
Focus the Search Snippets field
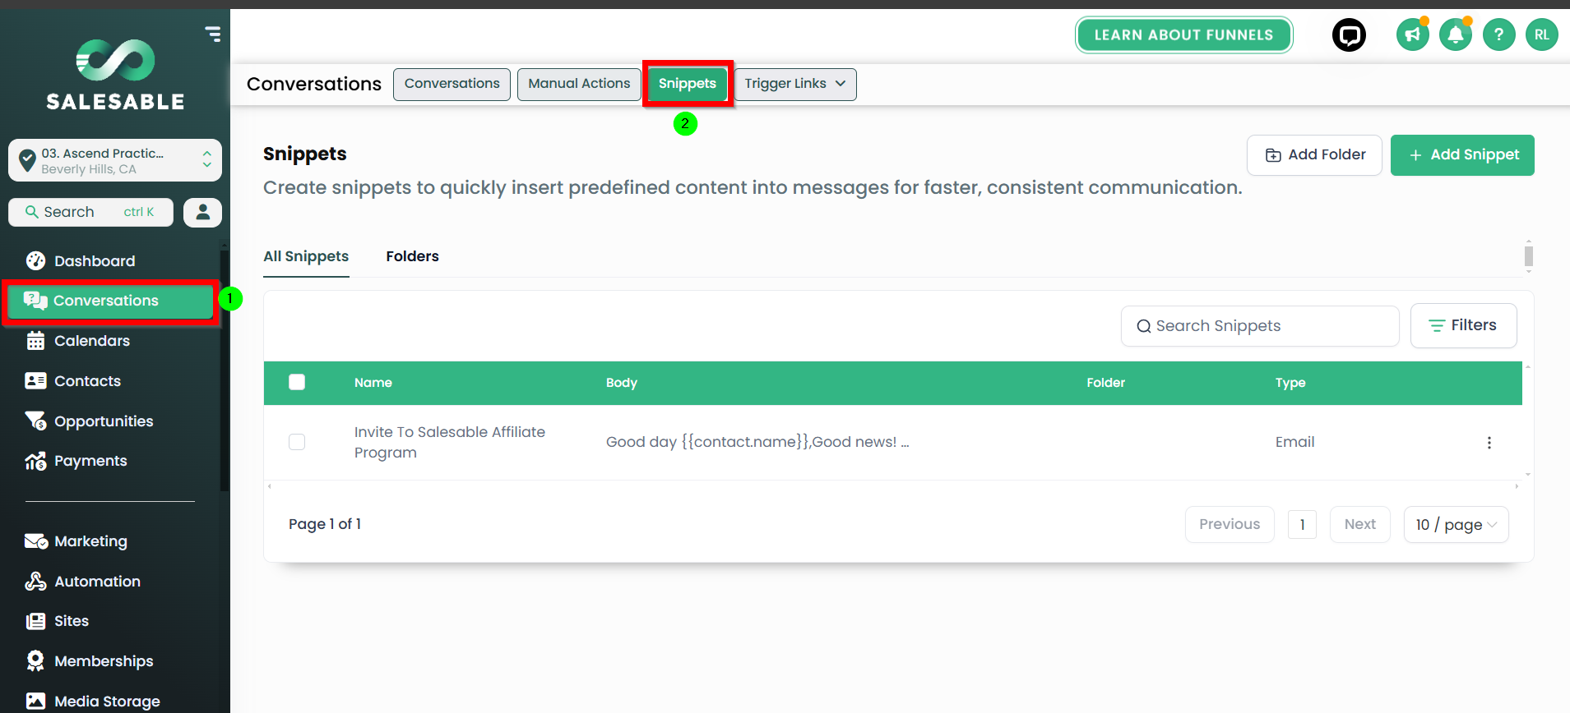(1259, 326)
